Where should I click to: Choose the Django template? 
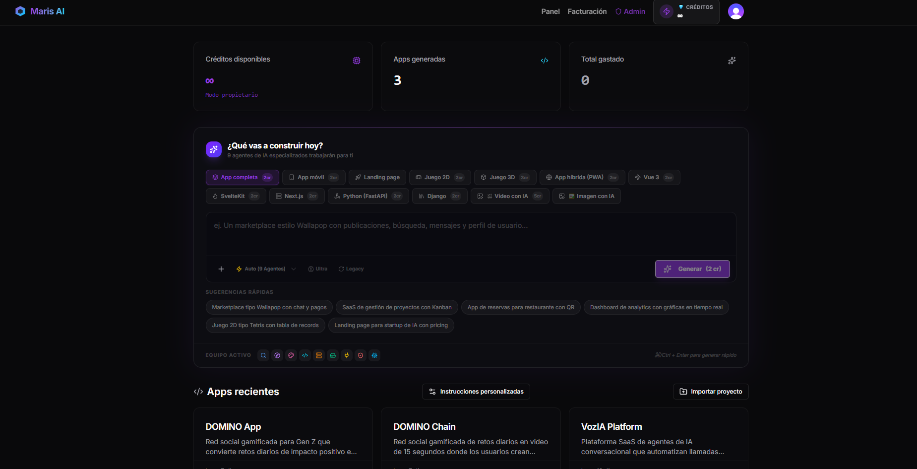click(439, 196)
